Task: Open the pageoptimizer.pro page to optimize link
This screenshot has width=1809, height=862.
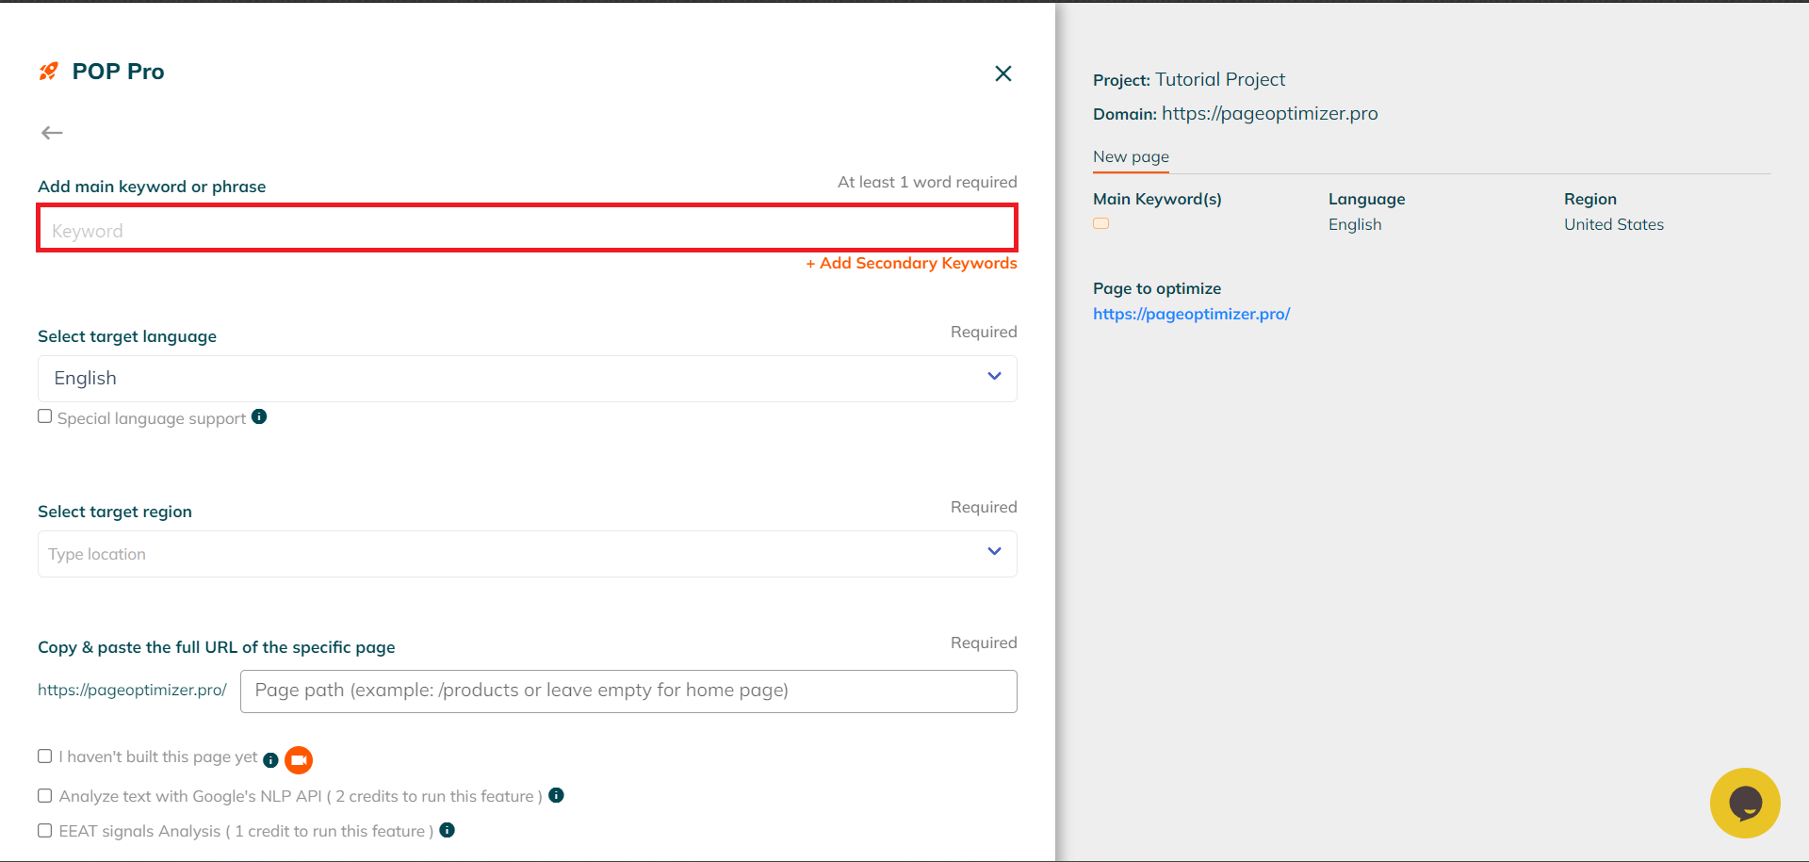Action: [x=1191, y=314]
